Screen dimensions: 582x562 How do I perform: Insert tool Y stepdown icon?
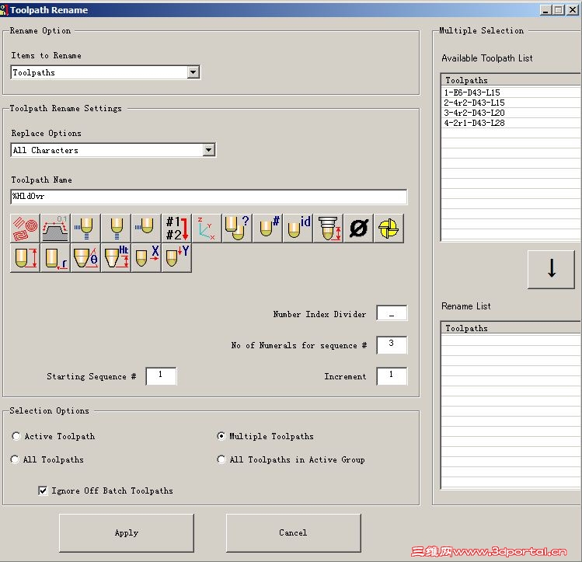[x=176, y=258]
